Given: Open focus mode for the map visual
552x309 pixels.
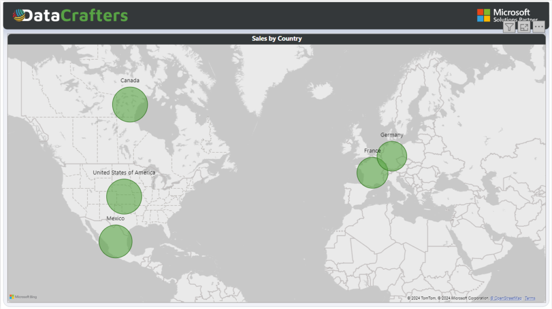Looking at the screenshot, I should click(x=524, y=27).
